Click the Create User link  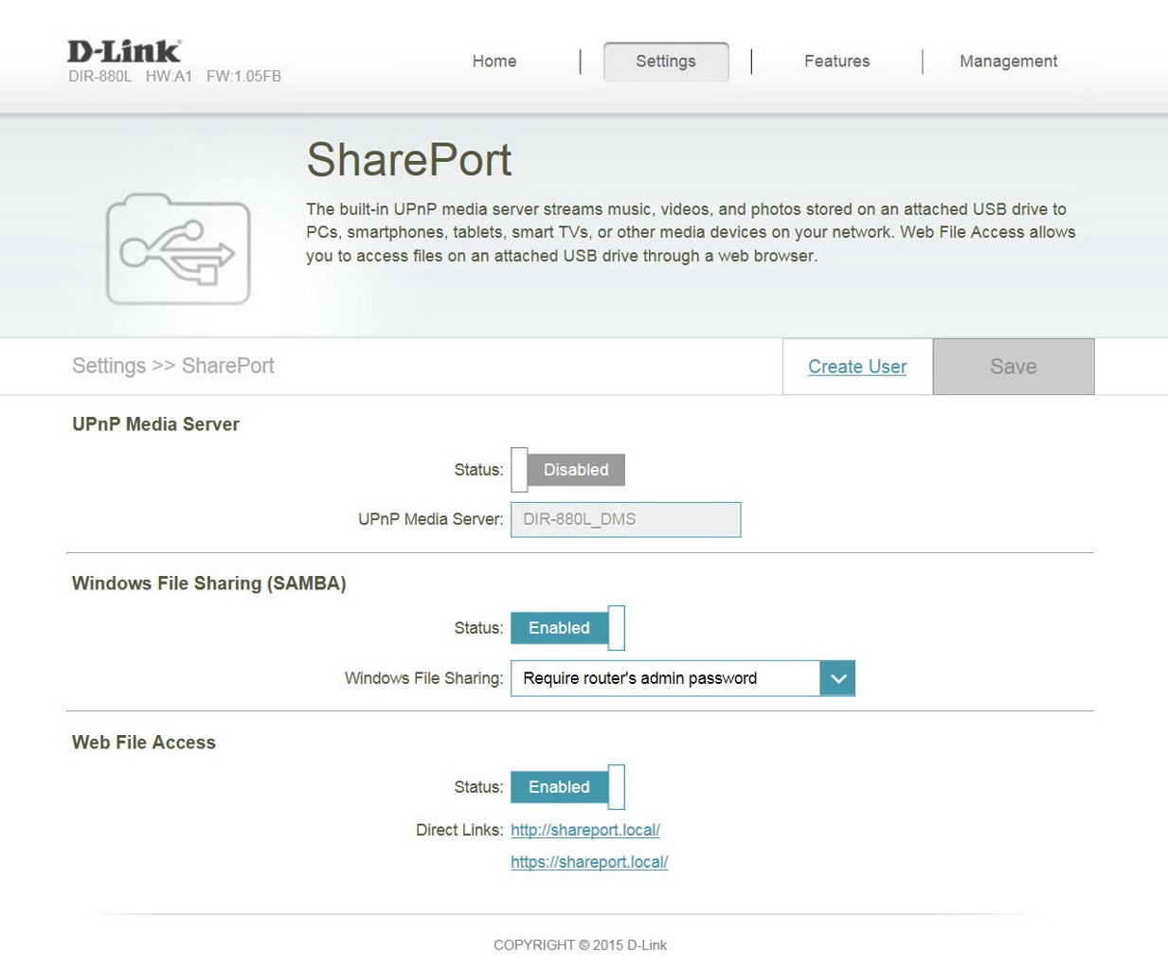coord(857,367)
